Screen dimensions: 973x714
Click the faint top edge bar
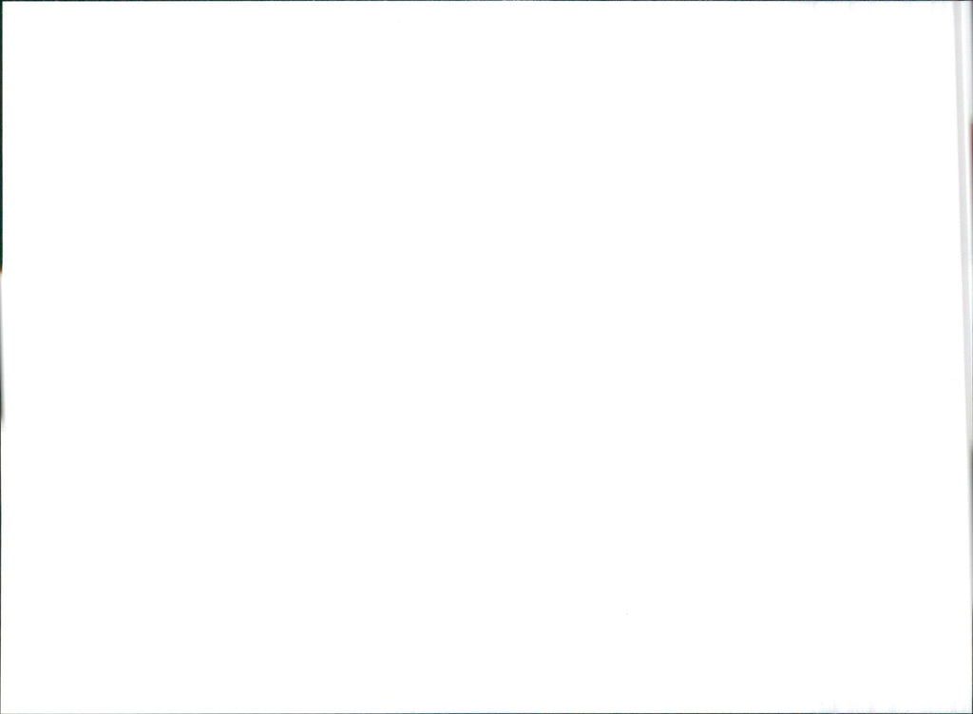tap(486, 1)
